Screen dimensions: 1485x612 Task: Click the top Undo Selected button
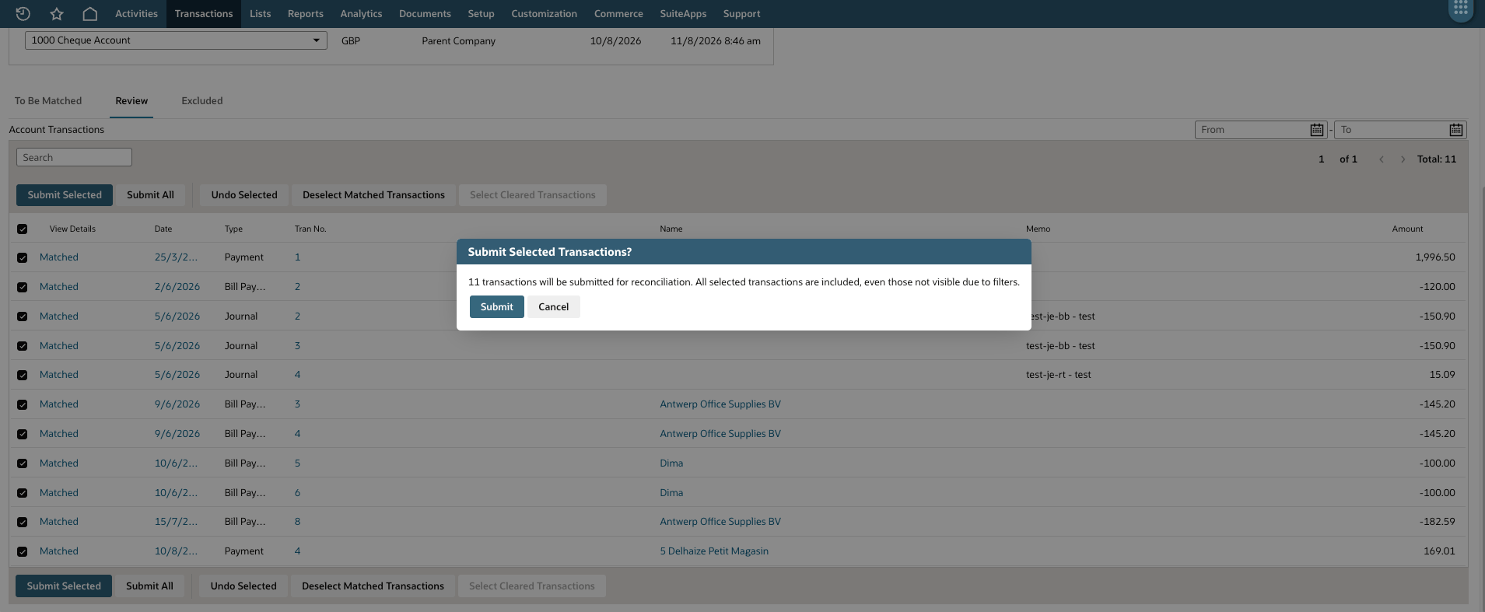click(x=244, y=195)
